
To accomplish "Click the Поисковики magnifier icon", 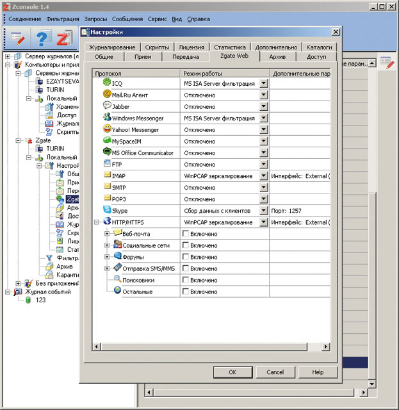I will tap(118, 279).
